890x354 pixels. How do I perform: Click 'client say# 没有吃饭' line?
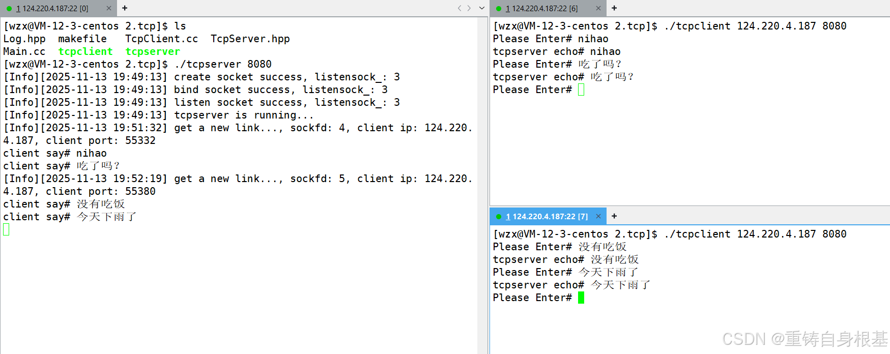pyautogui.click(x=64, y=204)
